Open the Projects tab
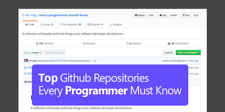 pos(95,25)
